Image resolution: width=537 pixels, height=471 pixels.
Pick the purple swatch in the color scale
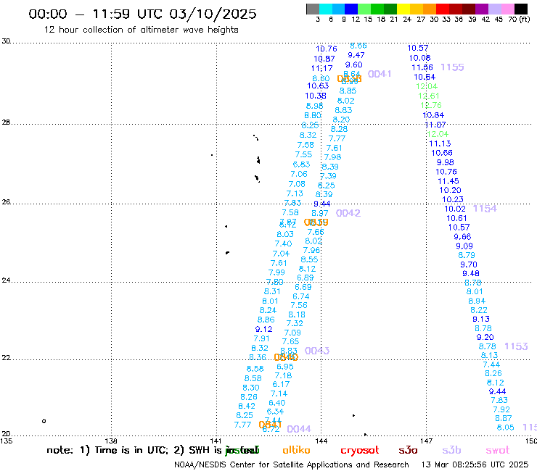click(x=482, y=9)
